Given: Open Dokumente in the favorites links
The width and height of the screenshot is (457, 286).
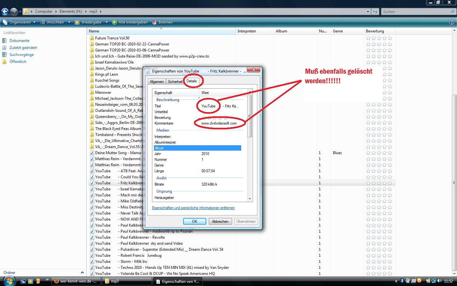Looking at the screenshot, I should point(19,41).
